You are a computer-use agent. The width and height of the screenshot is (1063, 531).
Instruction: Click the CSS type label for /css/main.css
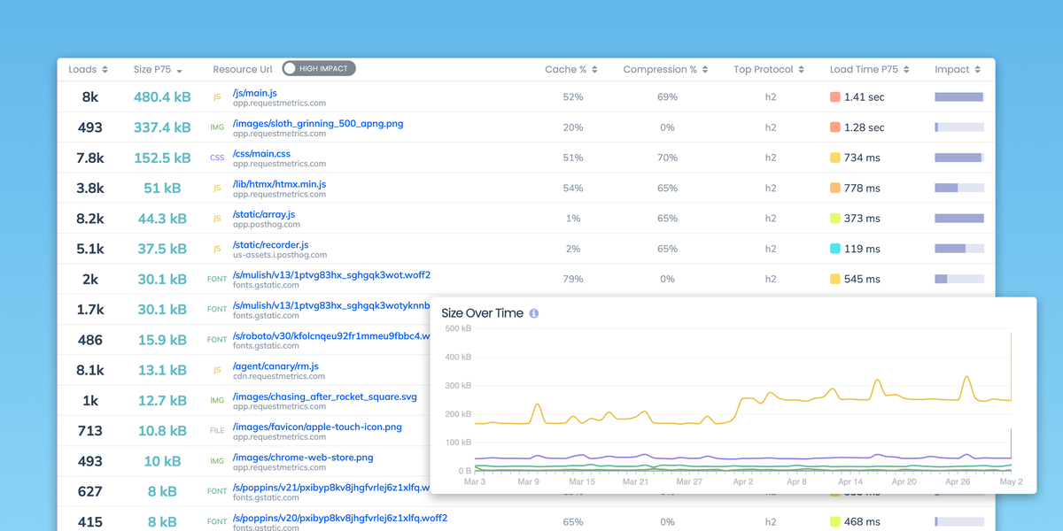pos(217,158)
